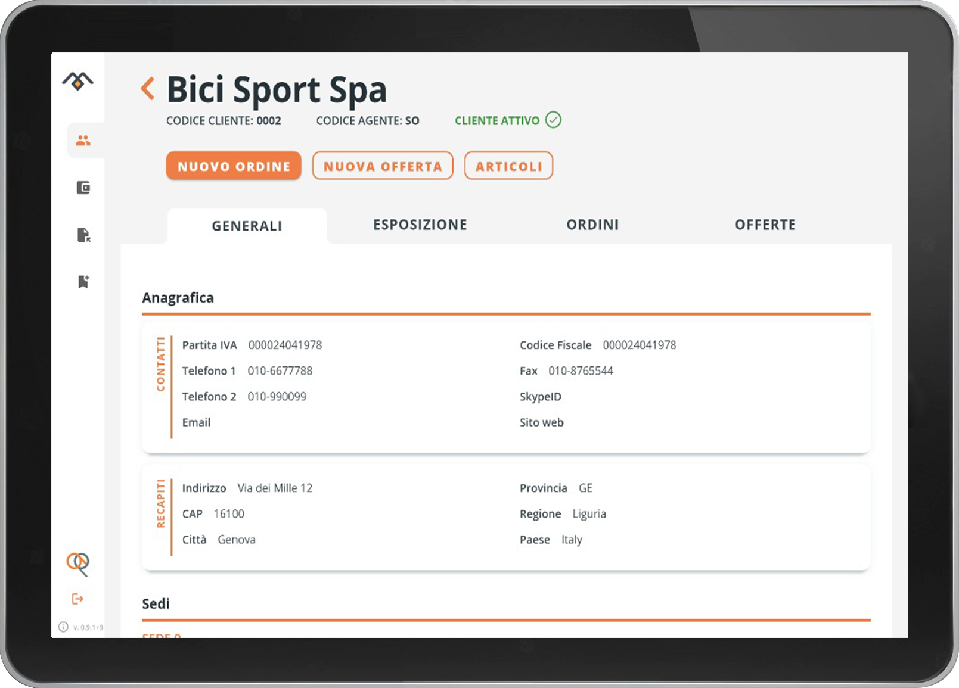The width and height of the screenshot is (959, 688).
Task: Click the app logo at top of sidebar
Action: click(77, 81)
